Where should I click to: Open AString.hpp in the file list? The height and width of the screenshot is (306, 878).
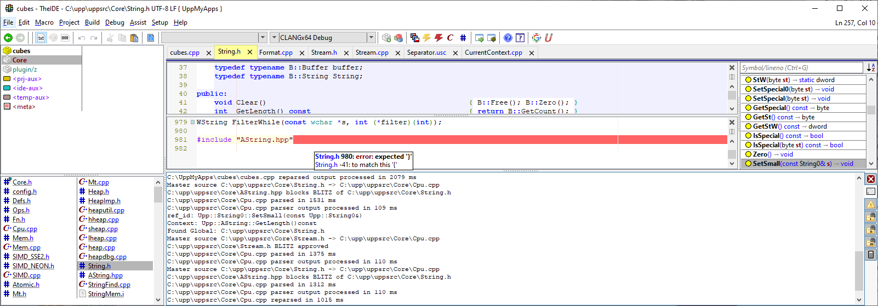[x=105, y=275]
